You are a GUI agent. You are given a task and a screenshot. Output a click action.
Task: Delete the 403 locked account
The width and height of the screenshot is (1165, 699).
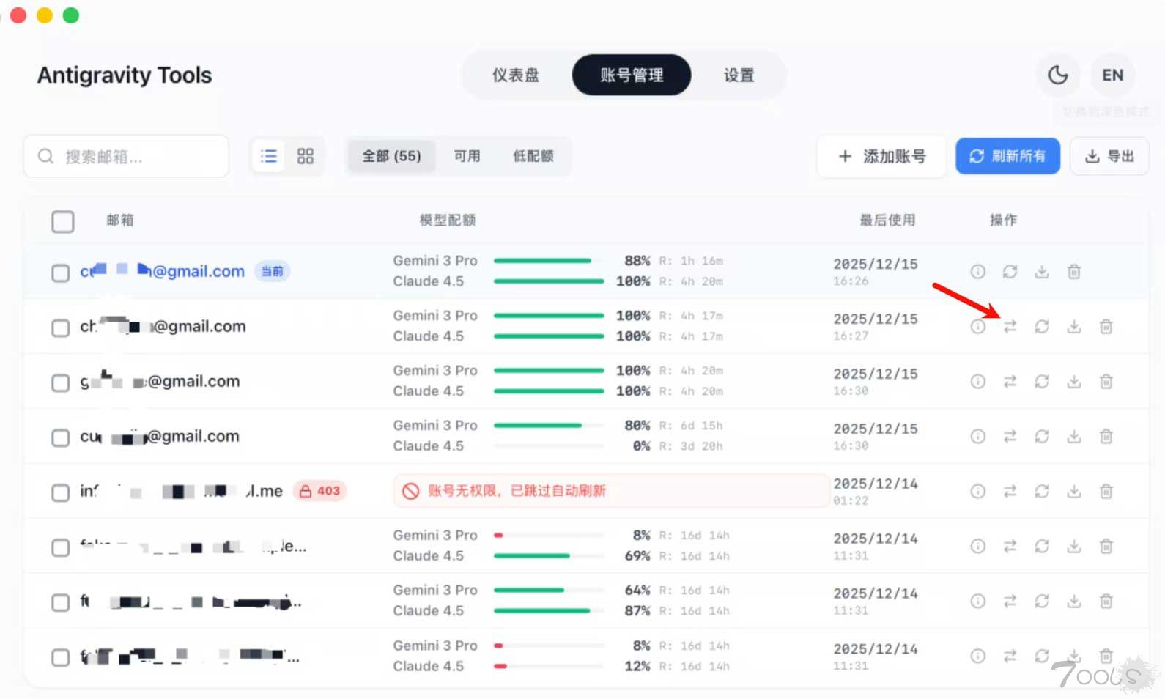click(x=1106, y=492)
